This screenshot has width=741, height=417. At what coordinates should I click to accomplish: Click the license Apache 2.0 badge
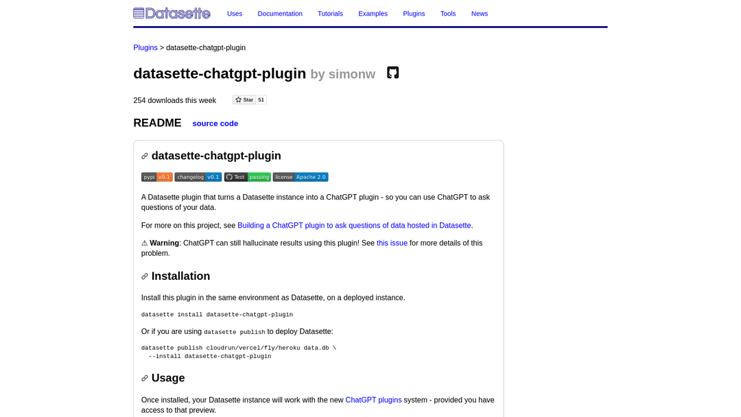(301, 177)
